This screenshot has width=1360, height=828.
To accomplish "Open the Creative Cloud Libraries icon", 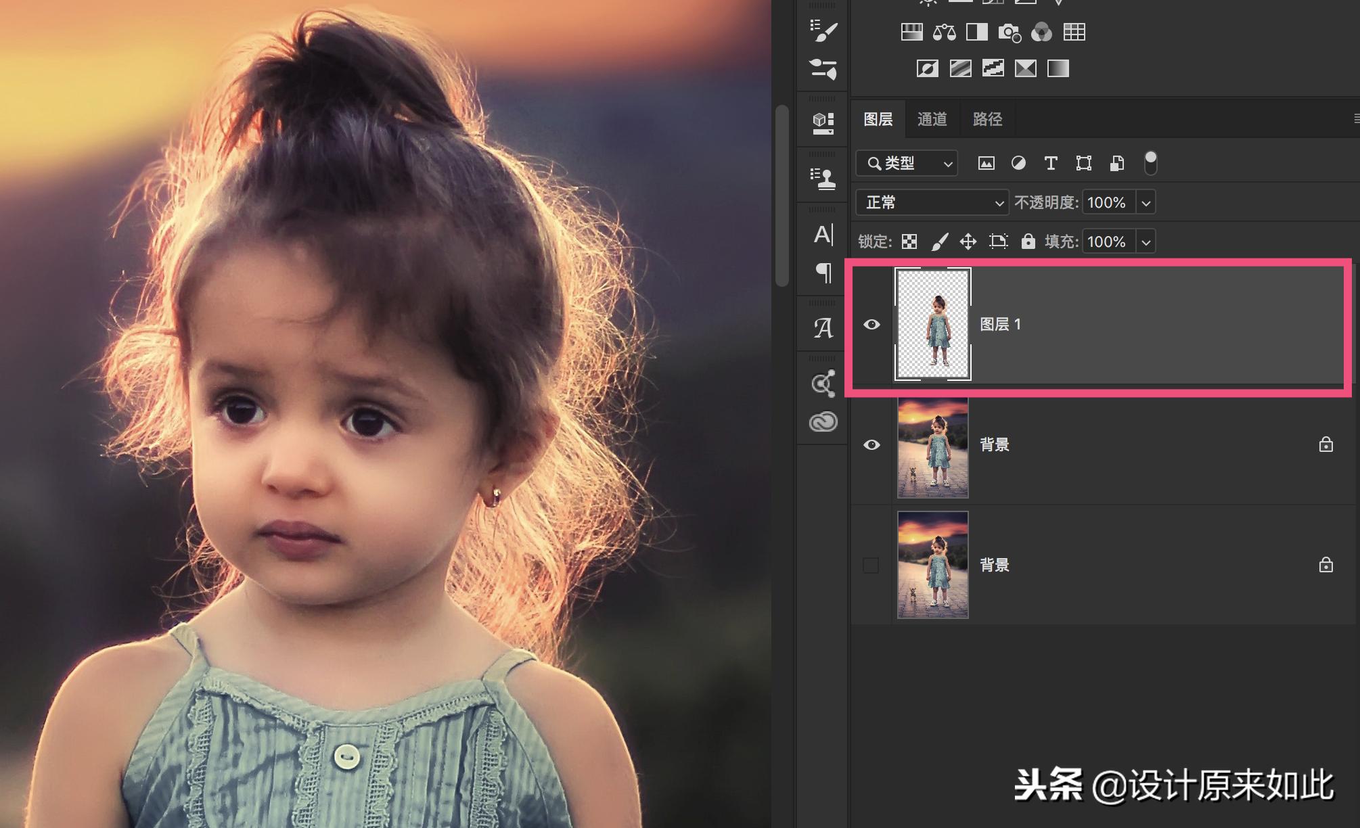I will point(823,422).
